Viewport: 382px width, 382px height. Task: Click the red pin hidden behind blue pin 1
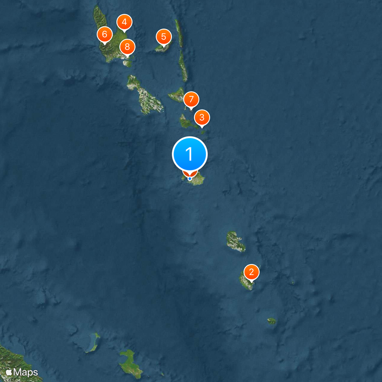tap(190, 174)
